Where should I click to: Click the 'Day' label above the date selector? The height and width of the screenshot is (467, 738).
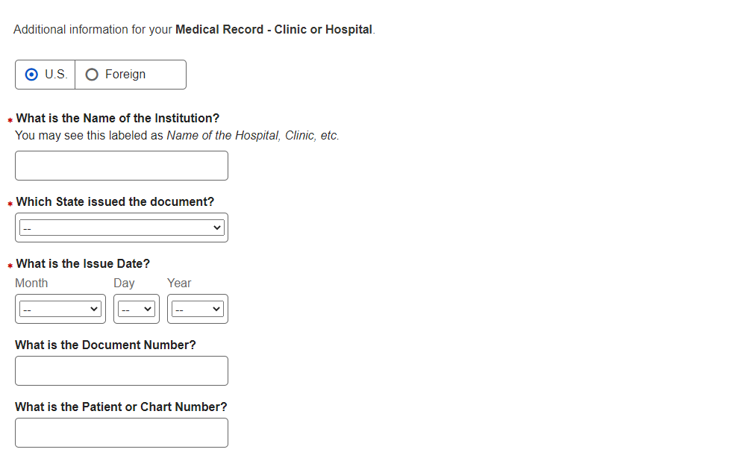tap(124, 283)
